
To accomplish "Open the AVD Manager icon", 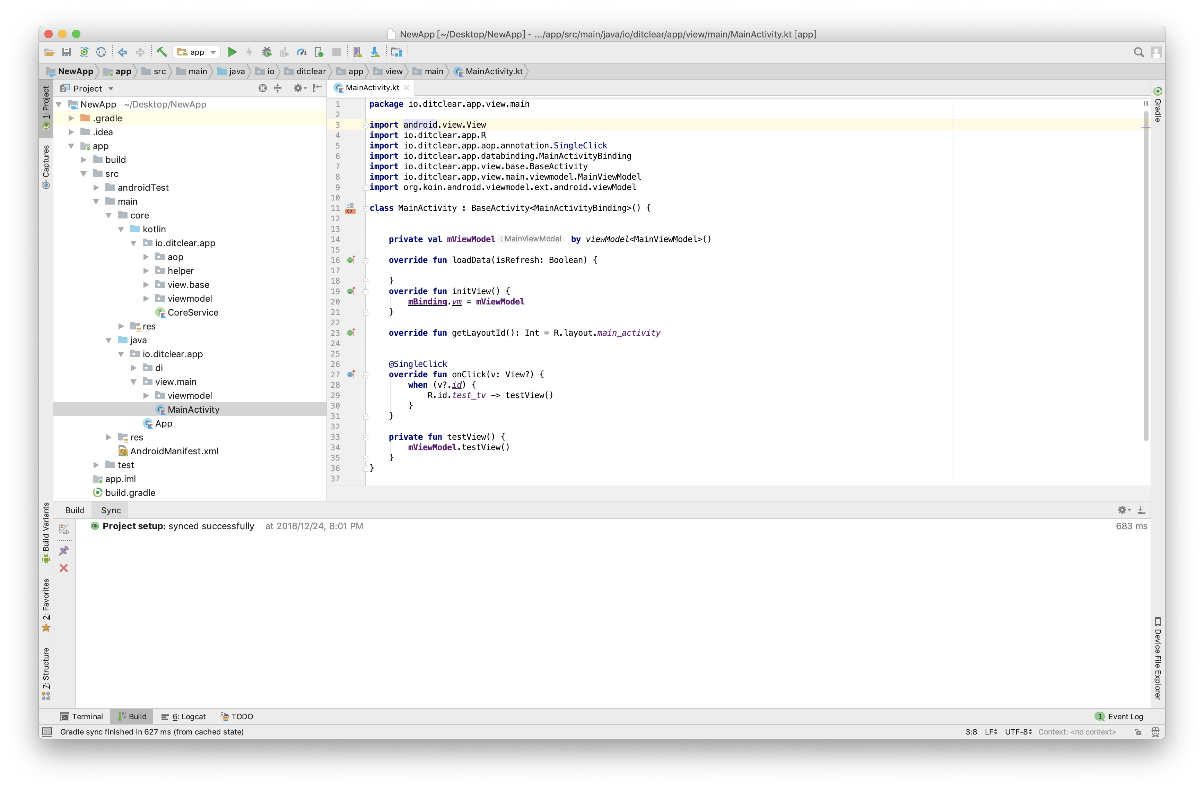I will coord(357,52).
